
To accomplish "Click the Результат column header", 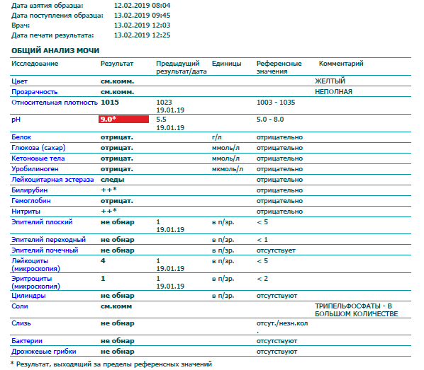I will pyautogui.click(x=117, y=64).
